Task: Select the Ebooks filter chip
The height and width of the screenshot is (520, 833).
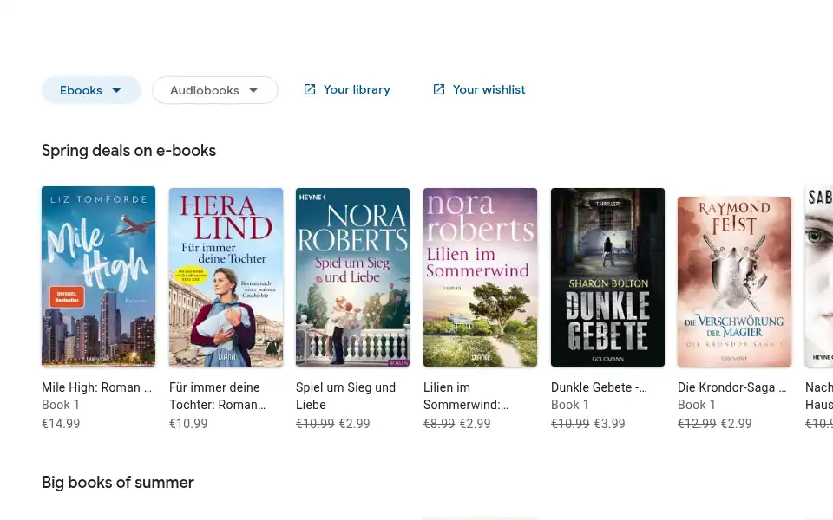Action: click(x=91, y=90)
